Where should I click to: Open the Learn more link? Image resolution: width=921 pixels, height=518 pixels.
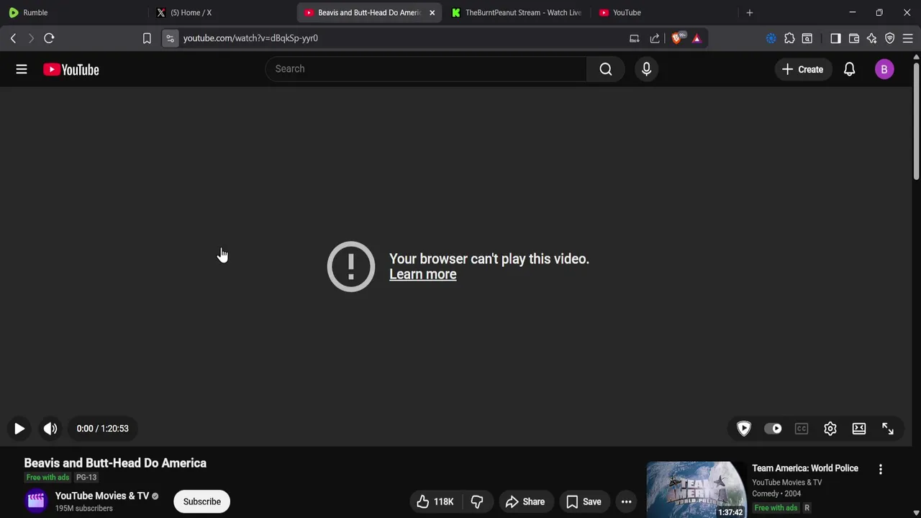tap(423, 274)
